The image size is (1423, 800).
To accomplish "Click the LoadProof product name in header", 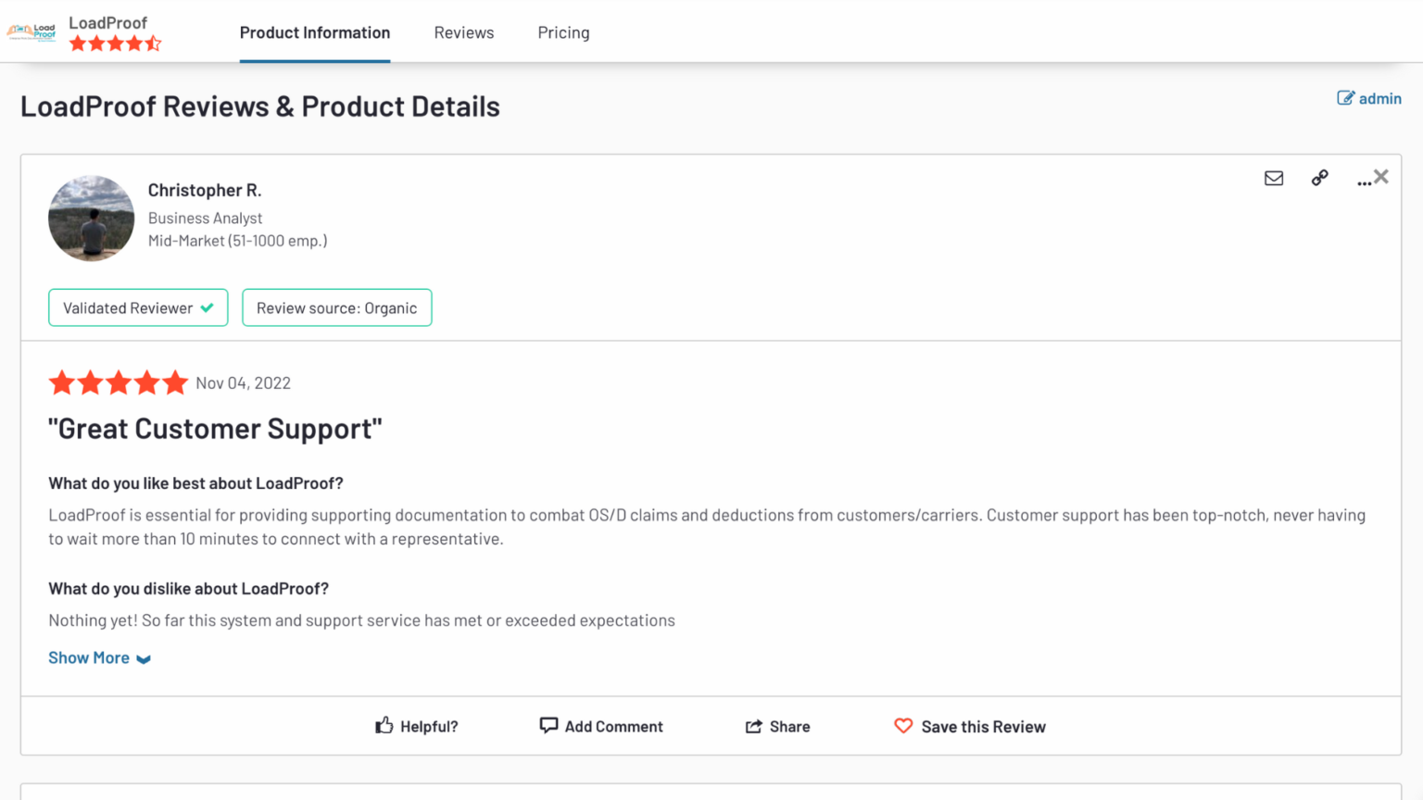I will coord(108,22).
